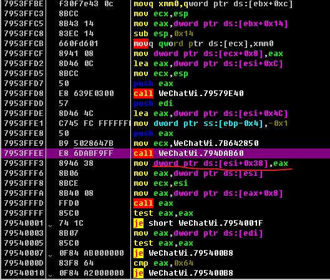The width and height of the screenshot is (330, 280).
Task: Select address 7953FFC3
Action: [x=24, y=14]
